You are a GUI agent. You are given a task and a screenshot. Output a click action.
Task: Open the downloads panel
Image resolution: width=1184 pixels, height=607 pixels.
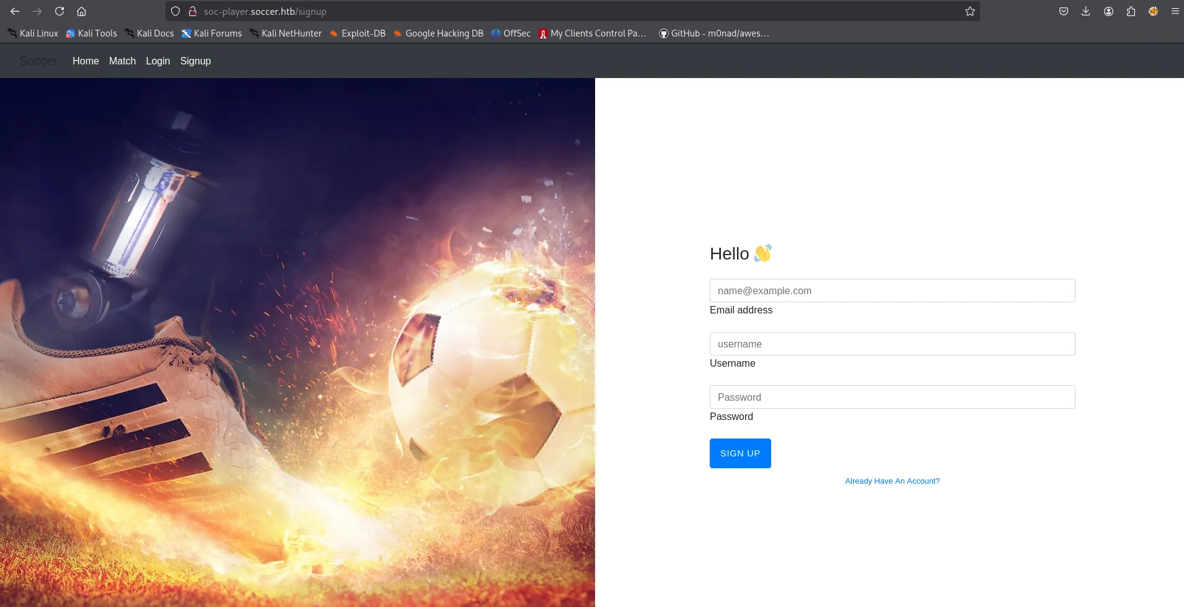1086,11
